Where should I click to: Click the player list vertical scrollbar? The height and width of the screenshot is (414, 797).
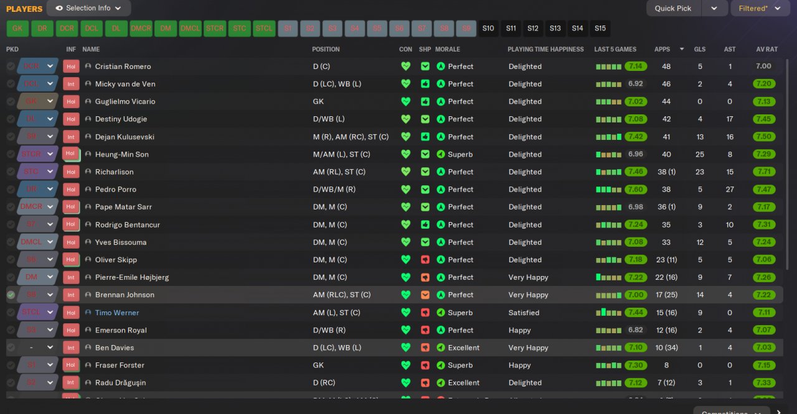pos(788,165)
